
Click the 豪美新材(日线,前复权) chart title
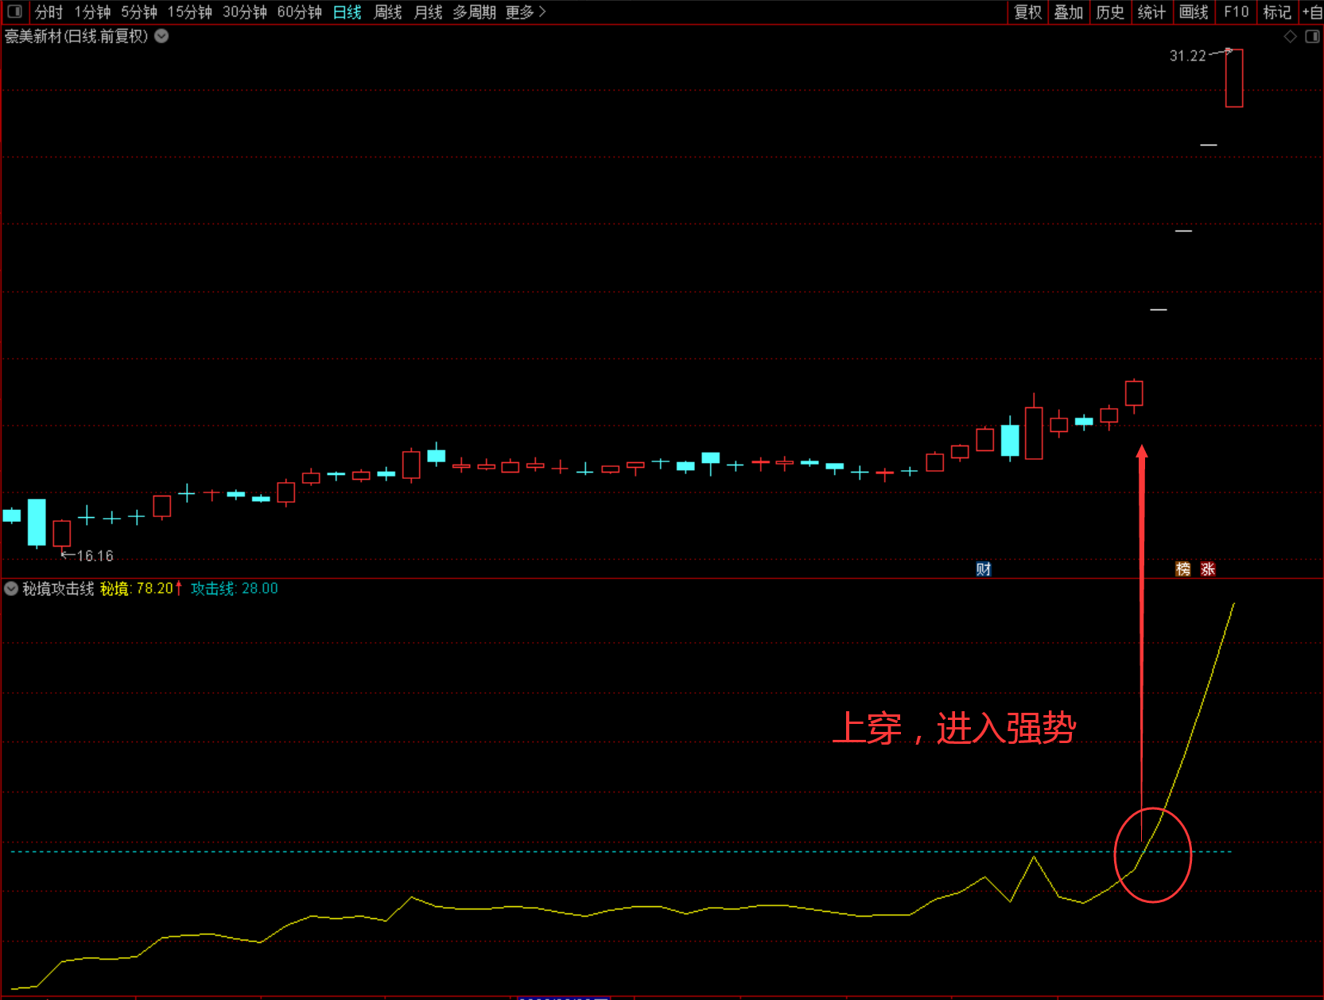[76, 37]
